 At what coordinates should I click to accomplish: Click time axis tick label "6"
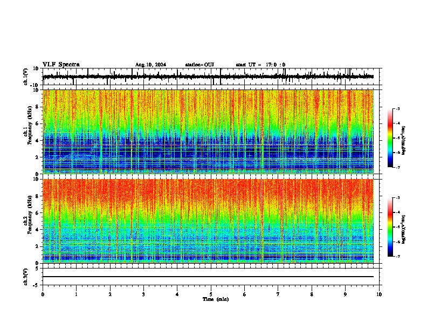(x=244, y=294)
